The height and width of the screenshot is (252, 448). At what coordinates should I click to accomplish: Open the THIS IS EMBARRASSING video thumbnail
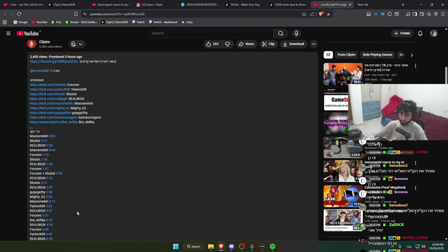click(343, 220)
